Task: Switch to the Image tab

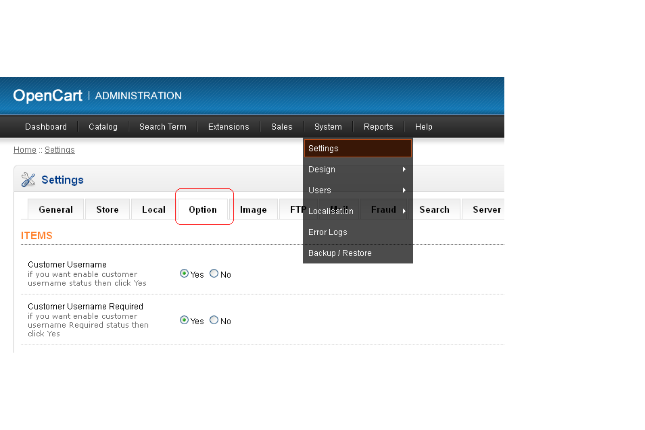Action: pyautogui.click(x=253, y=209)
